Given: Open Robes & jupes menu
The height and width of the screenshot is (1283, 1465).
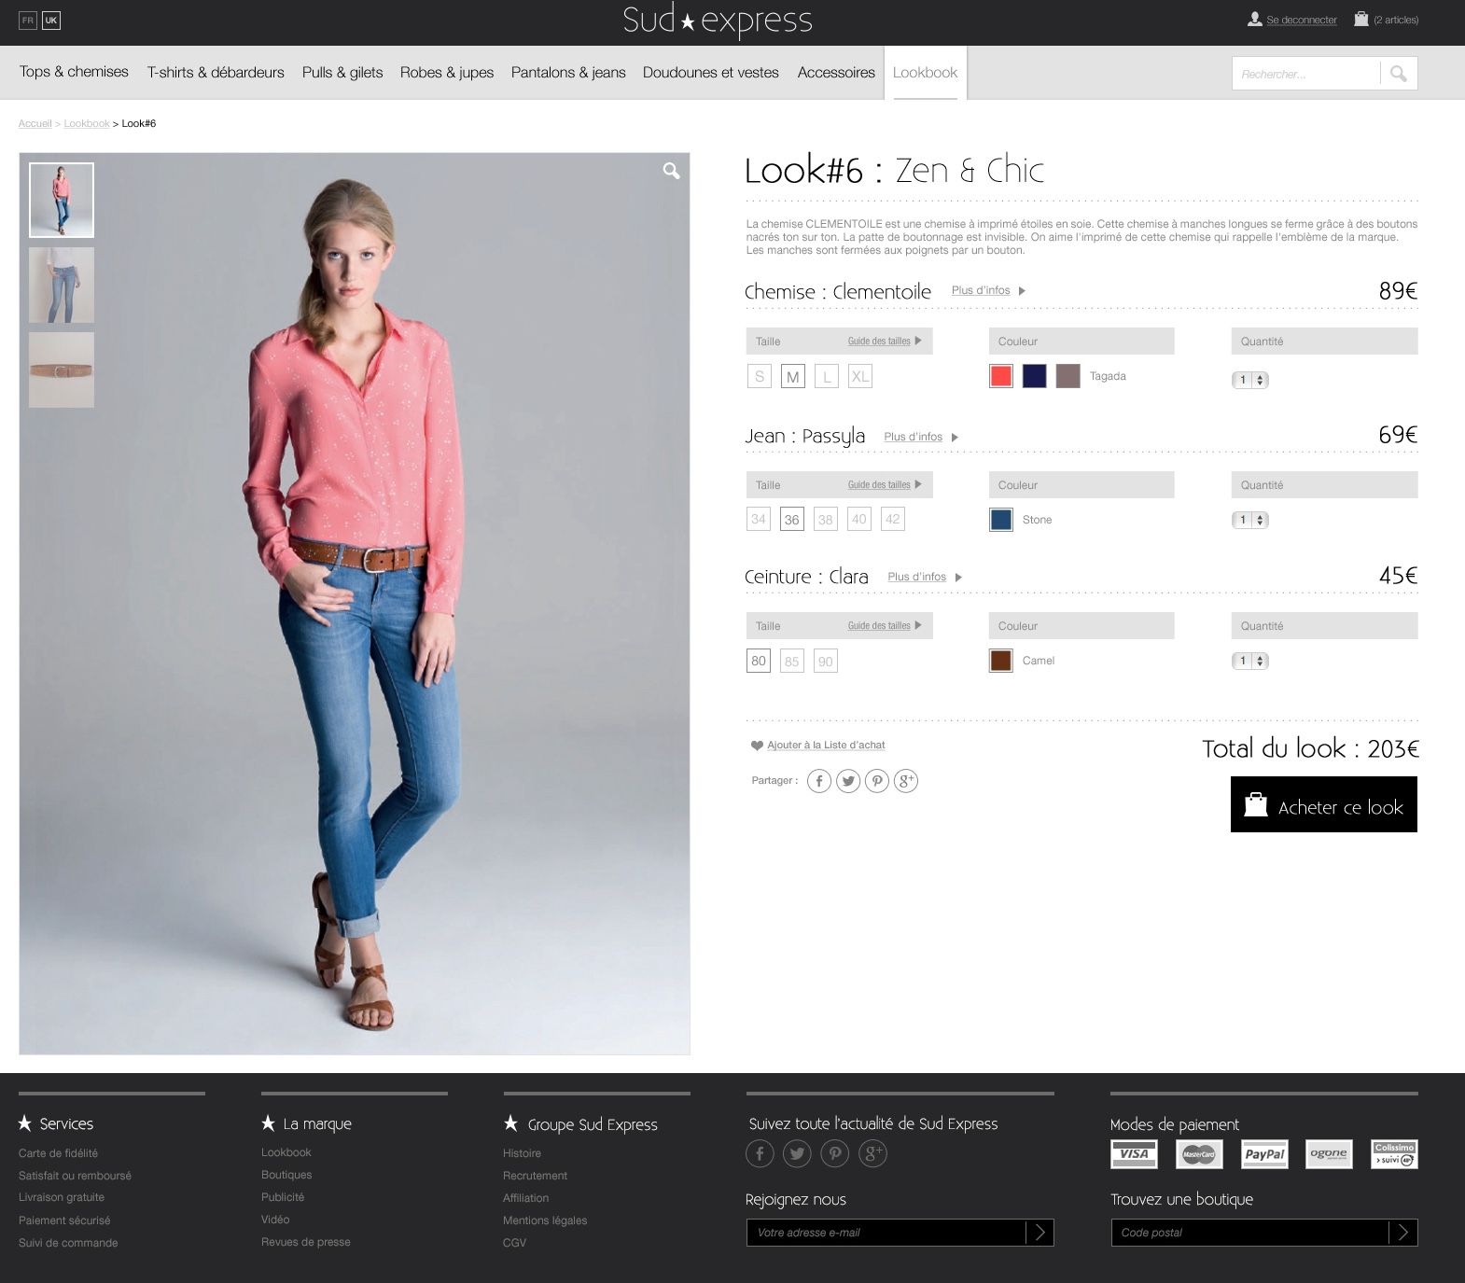Looking at the screenshot, I should (447, 72).
